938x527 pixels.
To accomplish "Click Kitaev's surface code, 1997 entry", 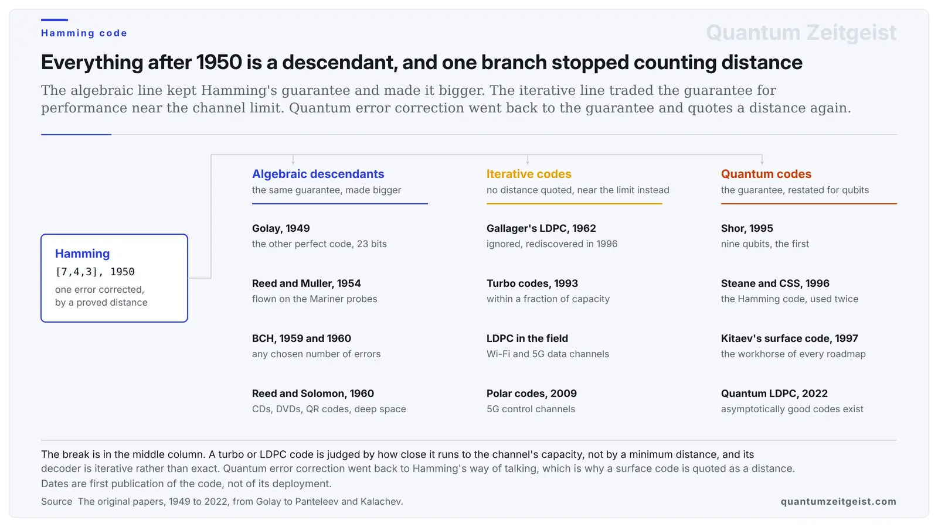I will click(793, 346).
